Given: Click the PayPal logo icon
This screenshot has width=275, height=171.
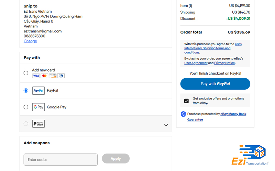Looking at the screenshot, I should 38,91.
